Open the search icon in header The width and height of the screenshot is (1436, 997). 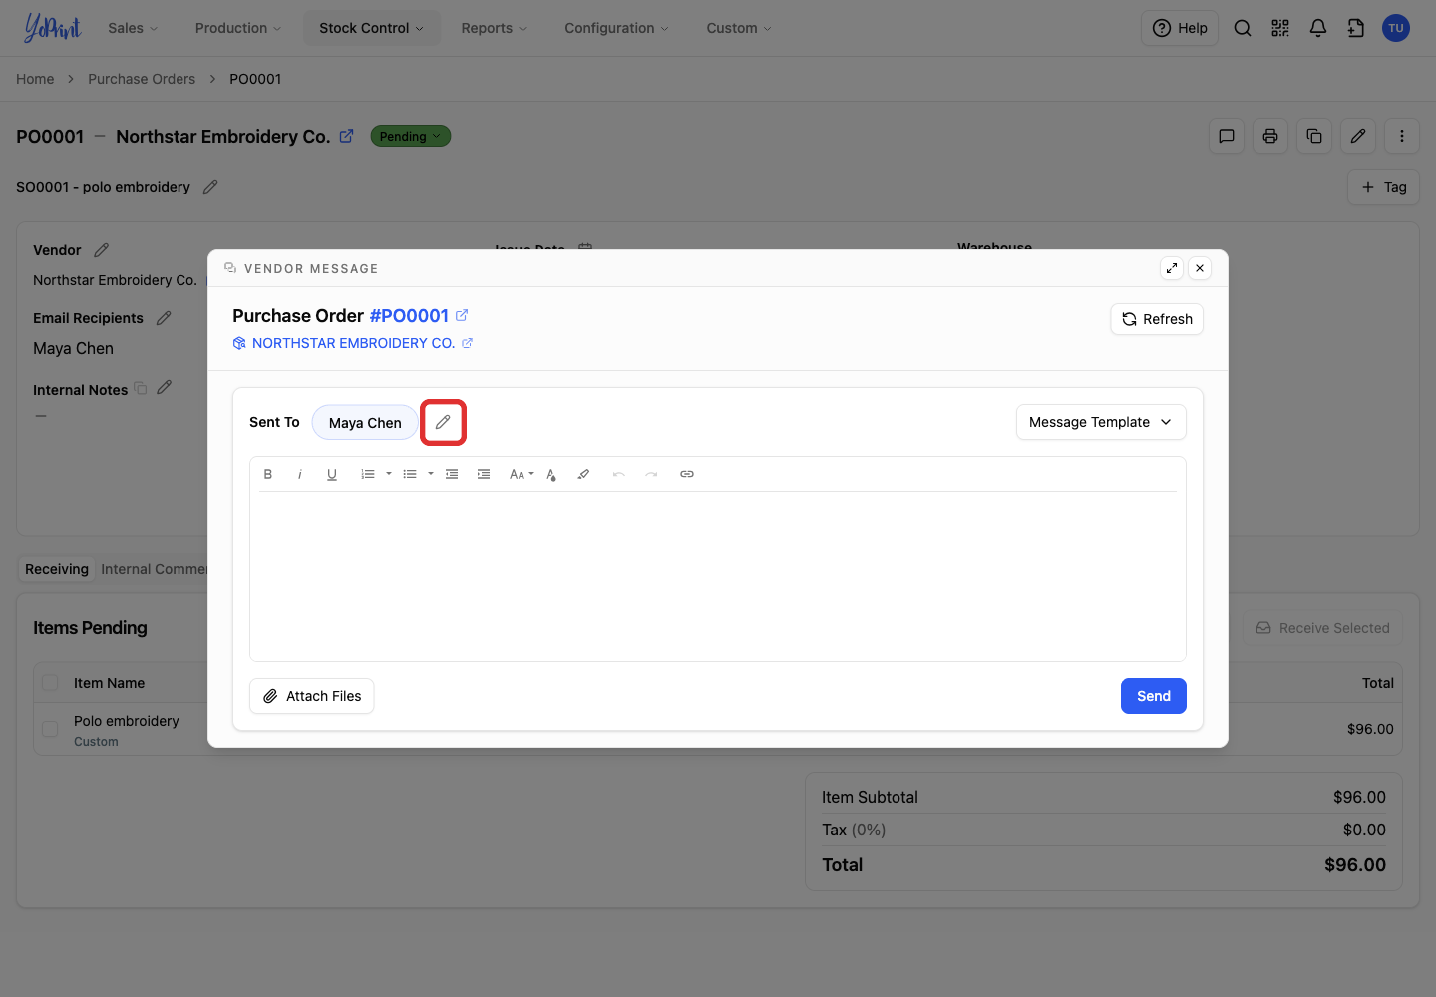tap(1243, 28)
